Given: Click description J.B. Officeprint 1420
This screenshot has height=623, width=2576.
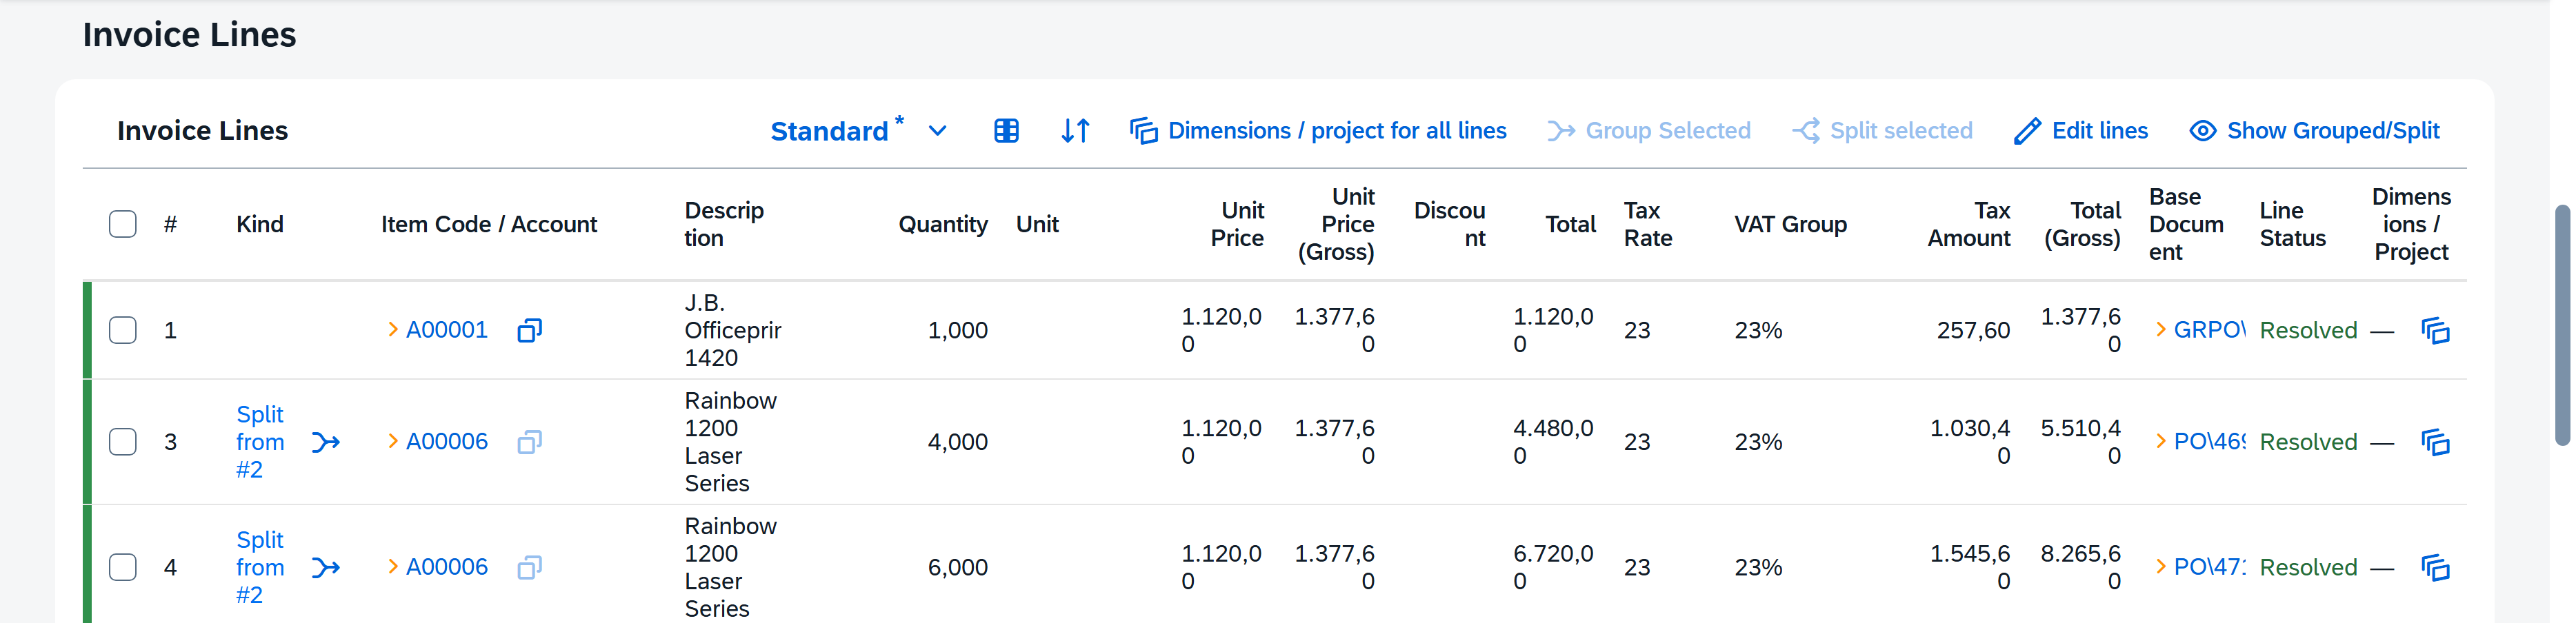Looking at the screenshot, I should click(x=733, y=330).
